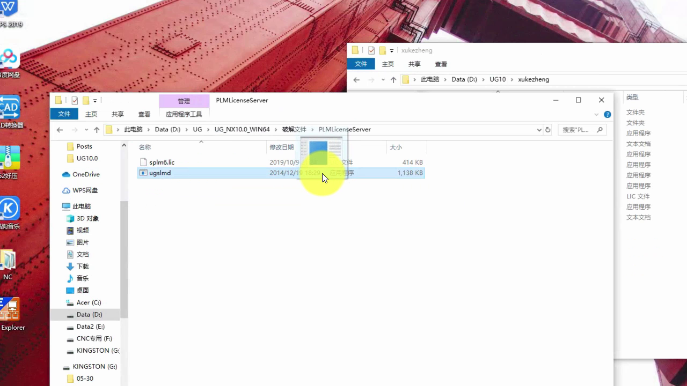The image size is (687, 386).
Task: Open OneDrive in the navigation pane
Action: pyautogui.click(x=86, y=174)
